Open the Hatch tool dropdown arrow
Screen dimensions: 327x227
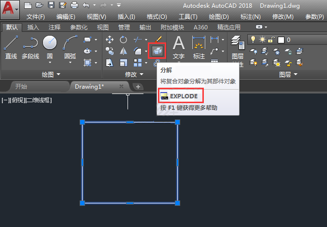(96, 63)
